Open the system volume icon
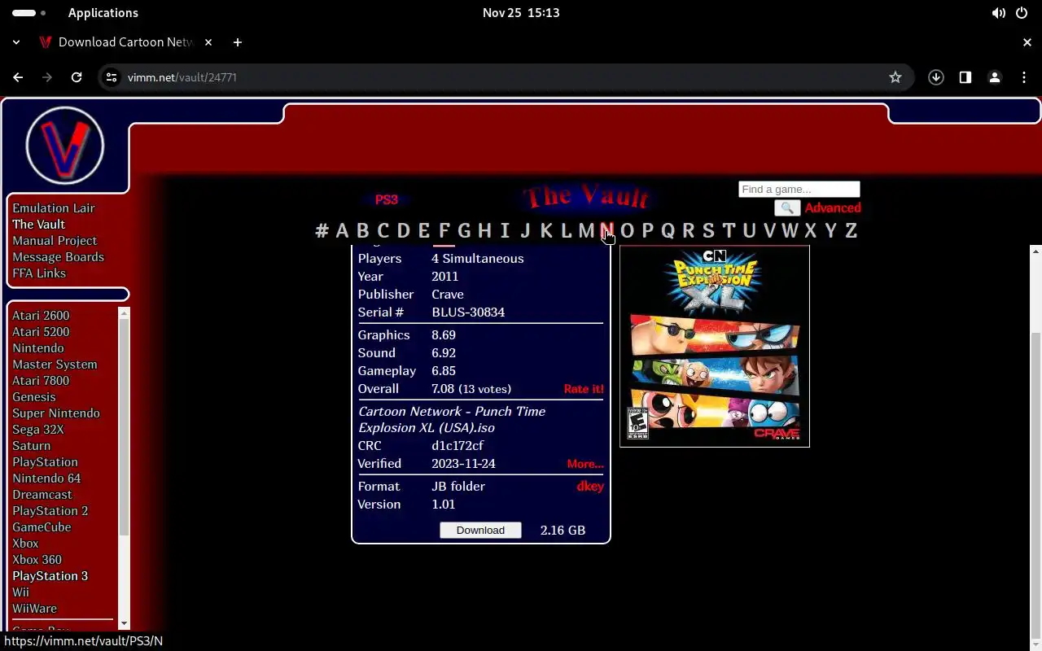 [998, 13]
